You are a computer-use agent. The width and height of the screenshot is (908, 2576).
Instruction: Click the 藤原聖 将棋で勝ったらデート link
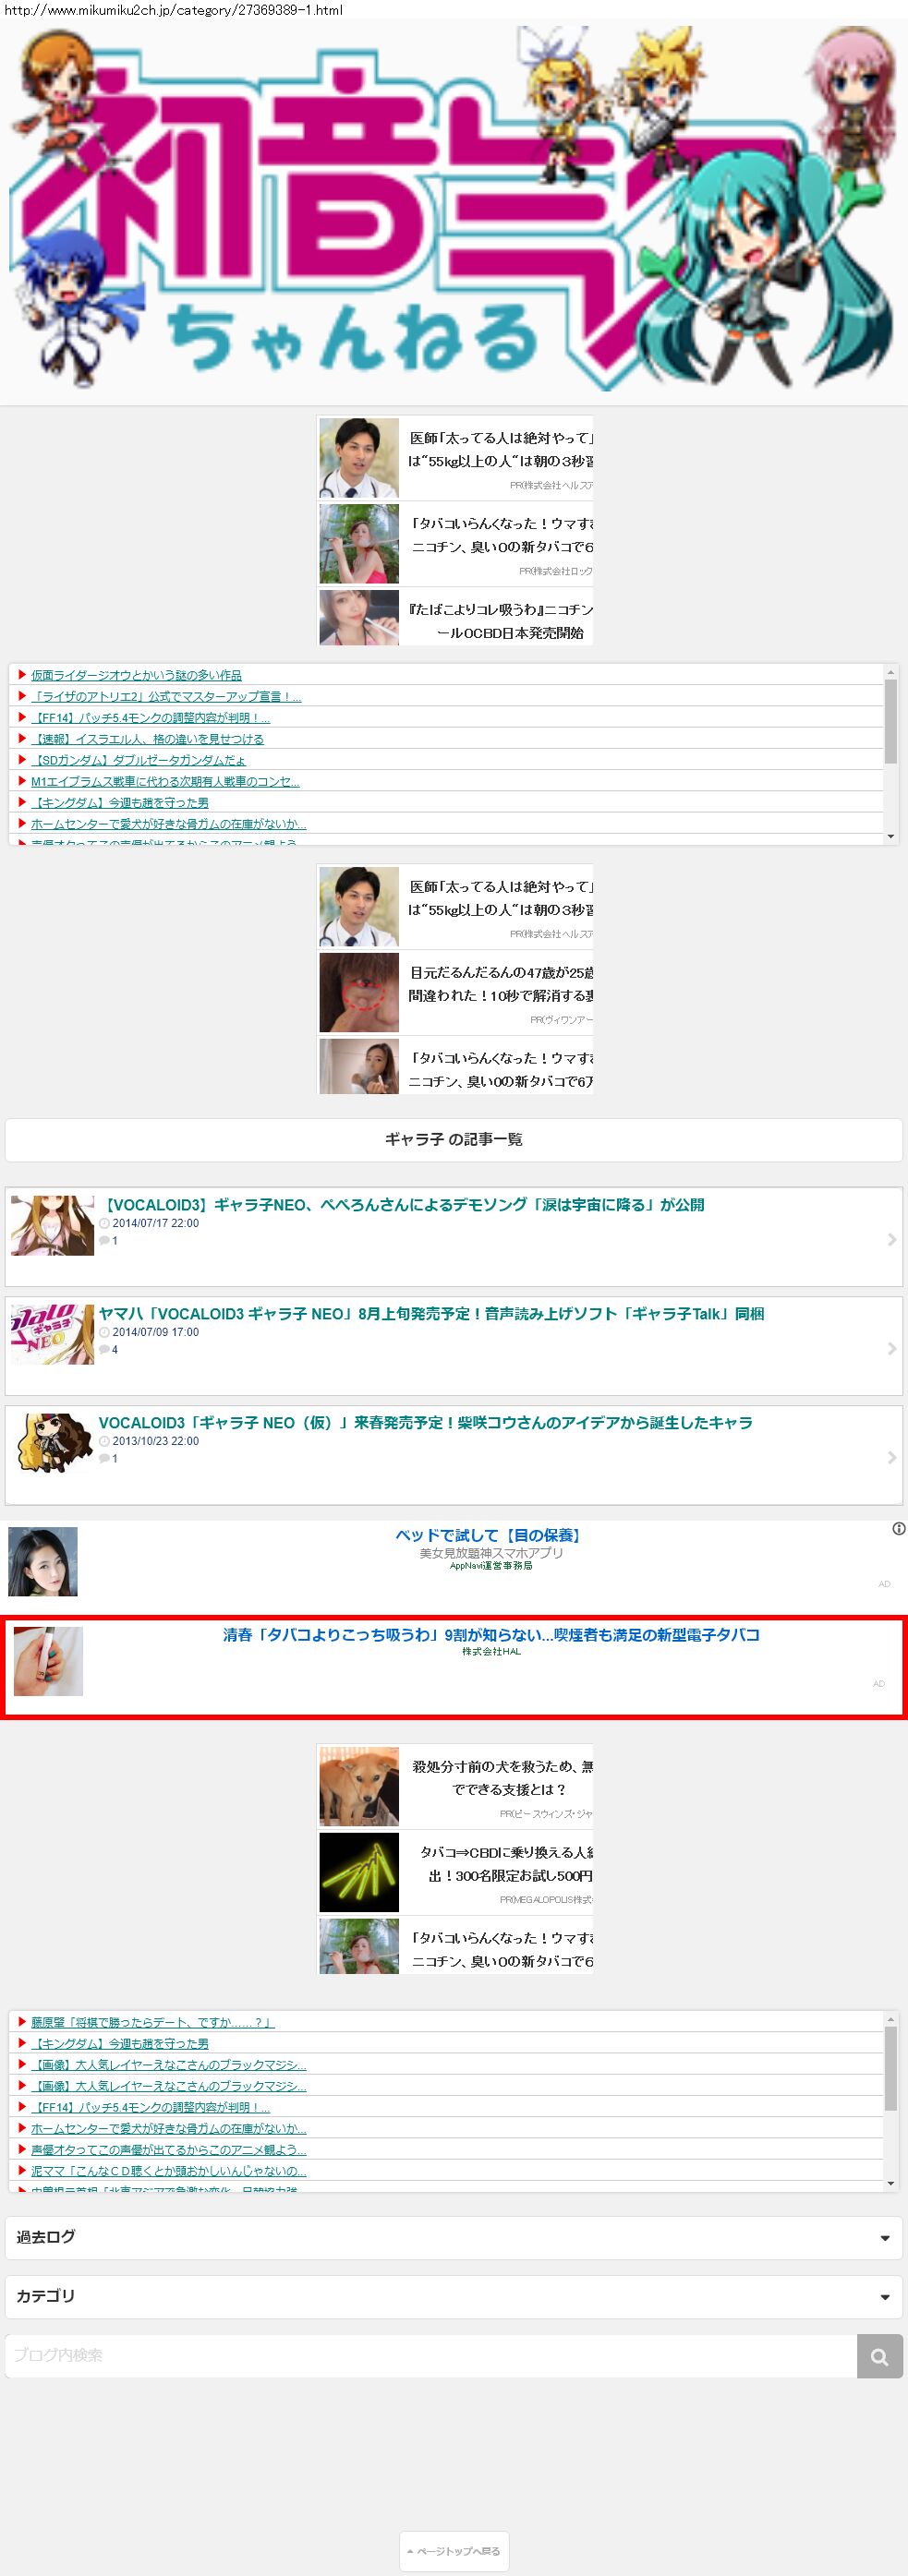[x=152, y=2022]
